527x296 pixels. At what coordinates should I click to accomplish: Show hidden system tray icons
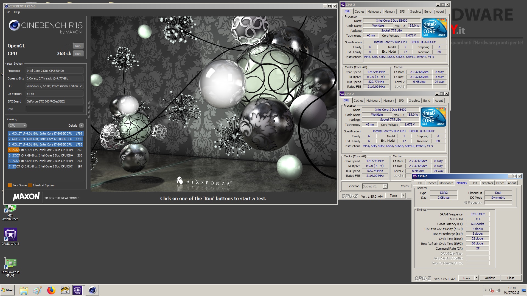[486, 290]
